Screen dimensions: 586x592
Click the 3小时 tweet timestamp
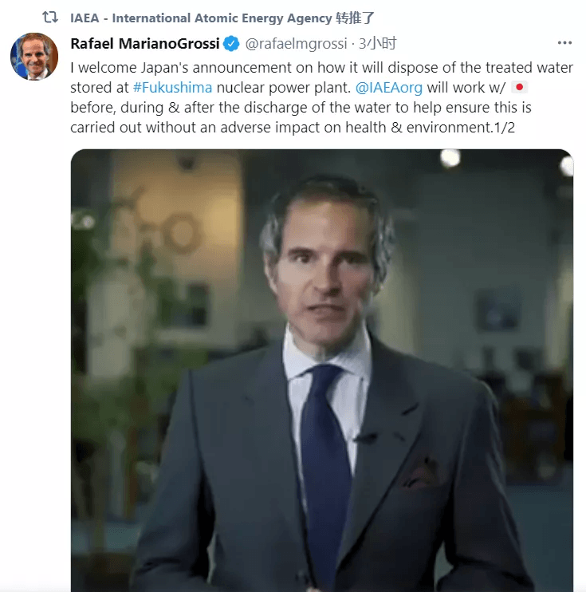pos(377,44)
